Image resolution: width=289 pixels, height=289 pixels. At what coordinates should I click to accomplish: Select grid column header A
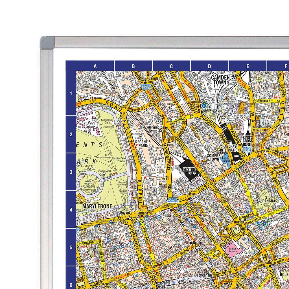[95, 66]
